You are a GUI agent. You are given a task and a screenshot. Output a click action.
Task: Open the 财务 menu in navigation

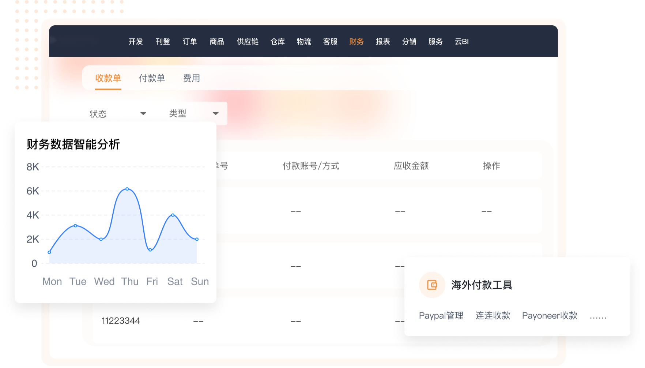click(356, 42)
